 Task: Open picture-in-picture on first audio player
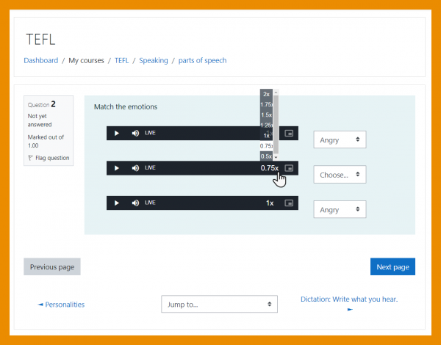[289, 133]
